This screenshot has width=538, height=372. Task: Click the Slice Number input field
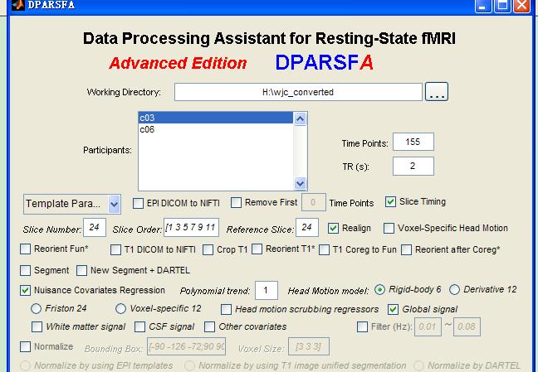[x=95, y=228]
